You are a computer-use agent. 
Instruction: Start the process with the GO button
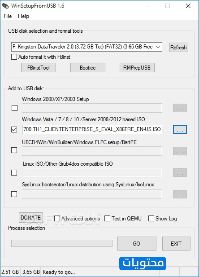tap(137, 244)
